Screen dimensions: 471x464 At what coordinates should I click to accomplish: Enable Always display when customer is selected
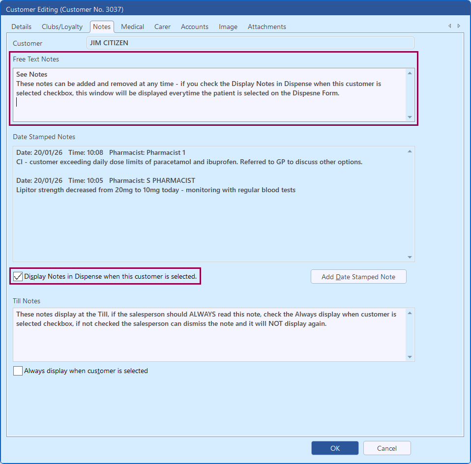pyautogui.click(x=18, y=371)
